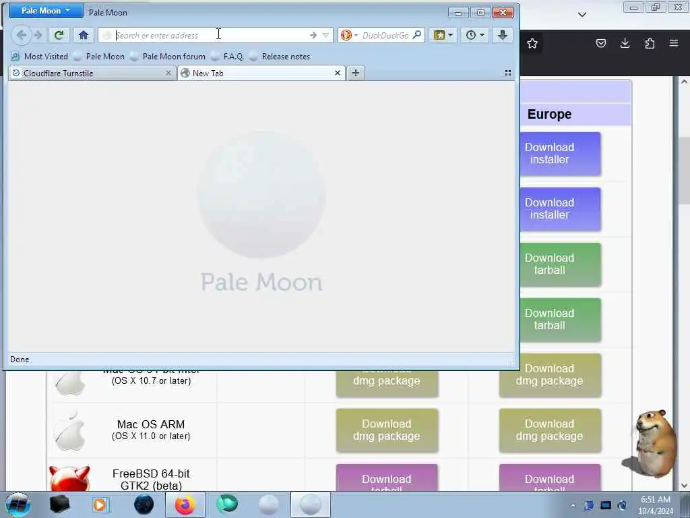Click the teal swirl icon on the taskbar

227,505
